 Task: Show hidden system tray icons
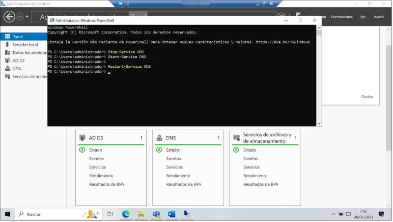(333, 214)
